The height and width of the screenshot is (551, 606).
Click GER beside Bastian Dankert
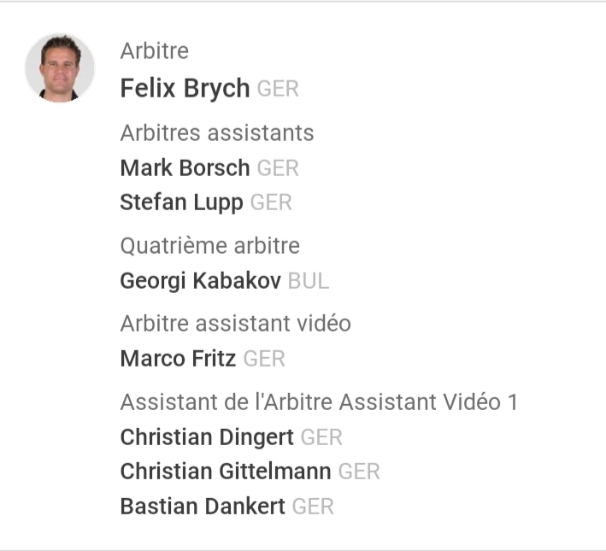313,507
